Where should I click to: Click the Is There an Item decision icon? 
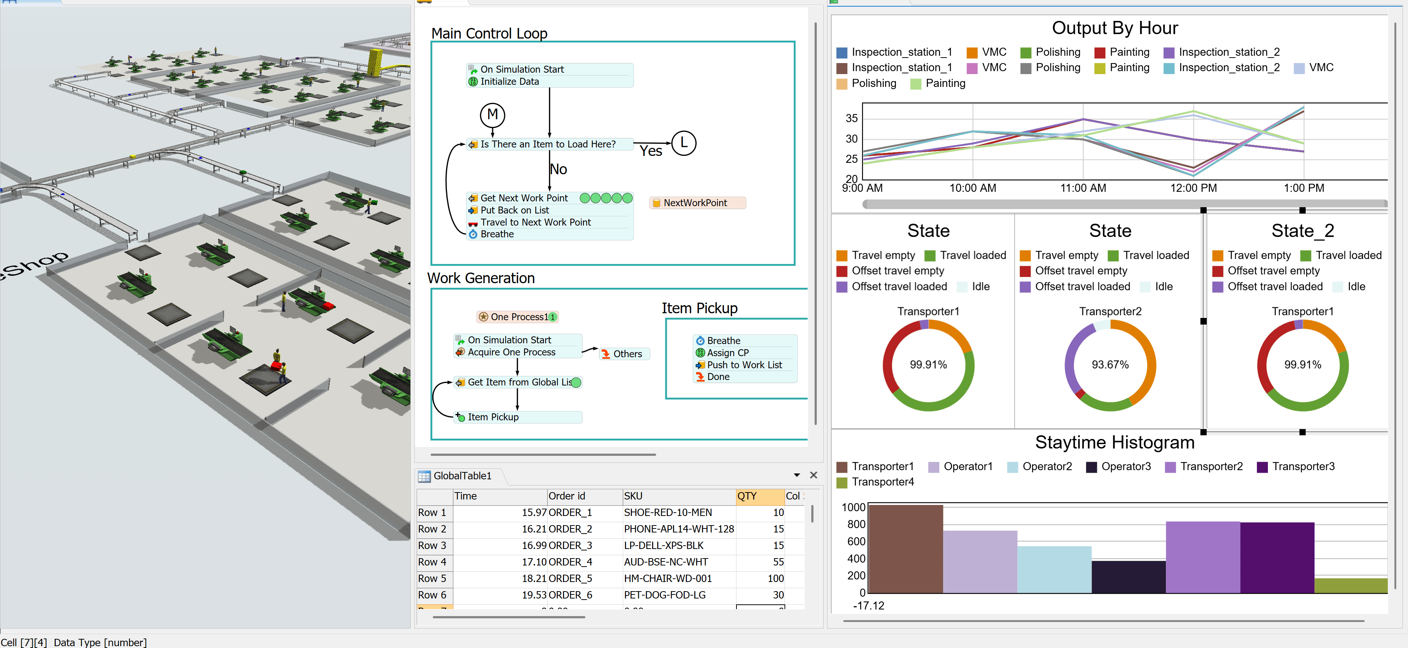click(473, 144)
